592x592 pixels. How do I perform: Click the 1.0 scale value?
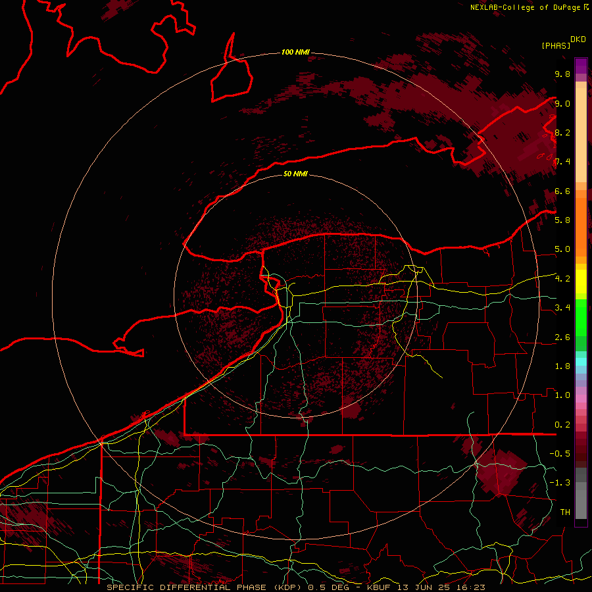562,395
